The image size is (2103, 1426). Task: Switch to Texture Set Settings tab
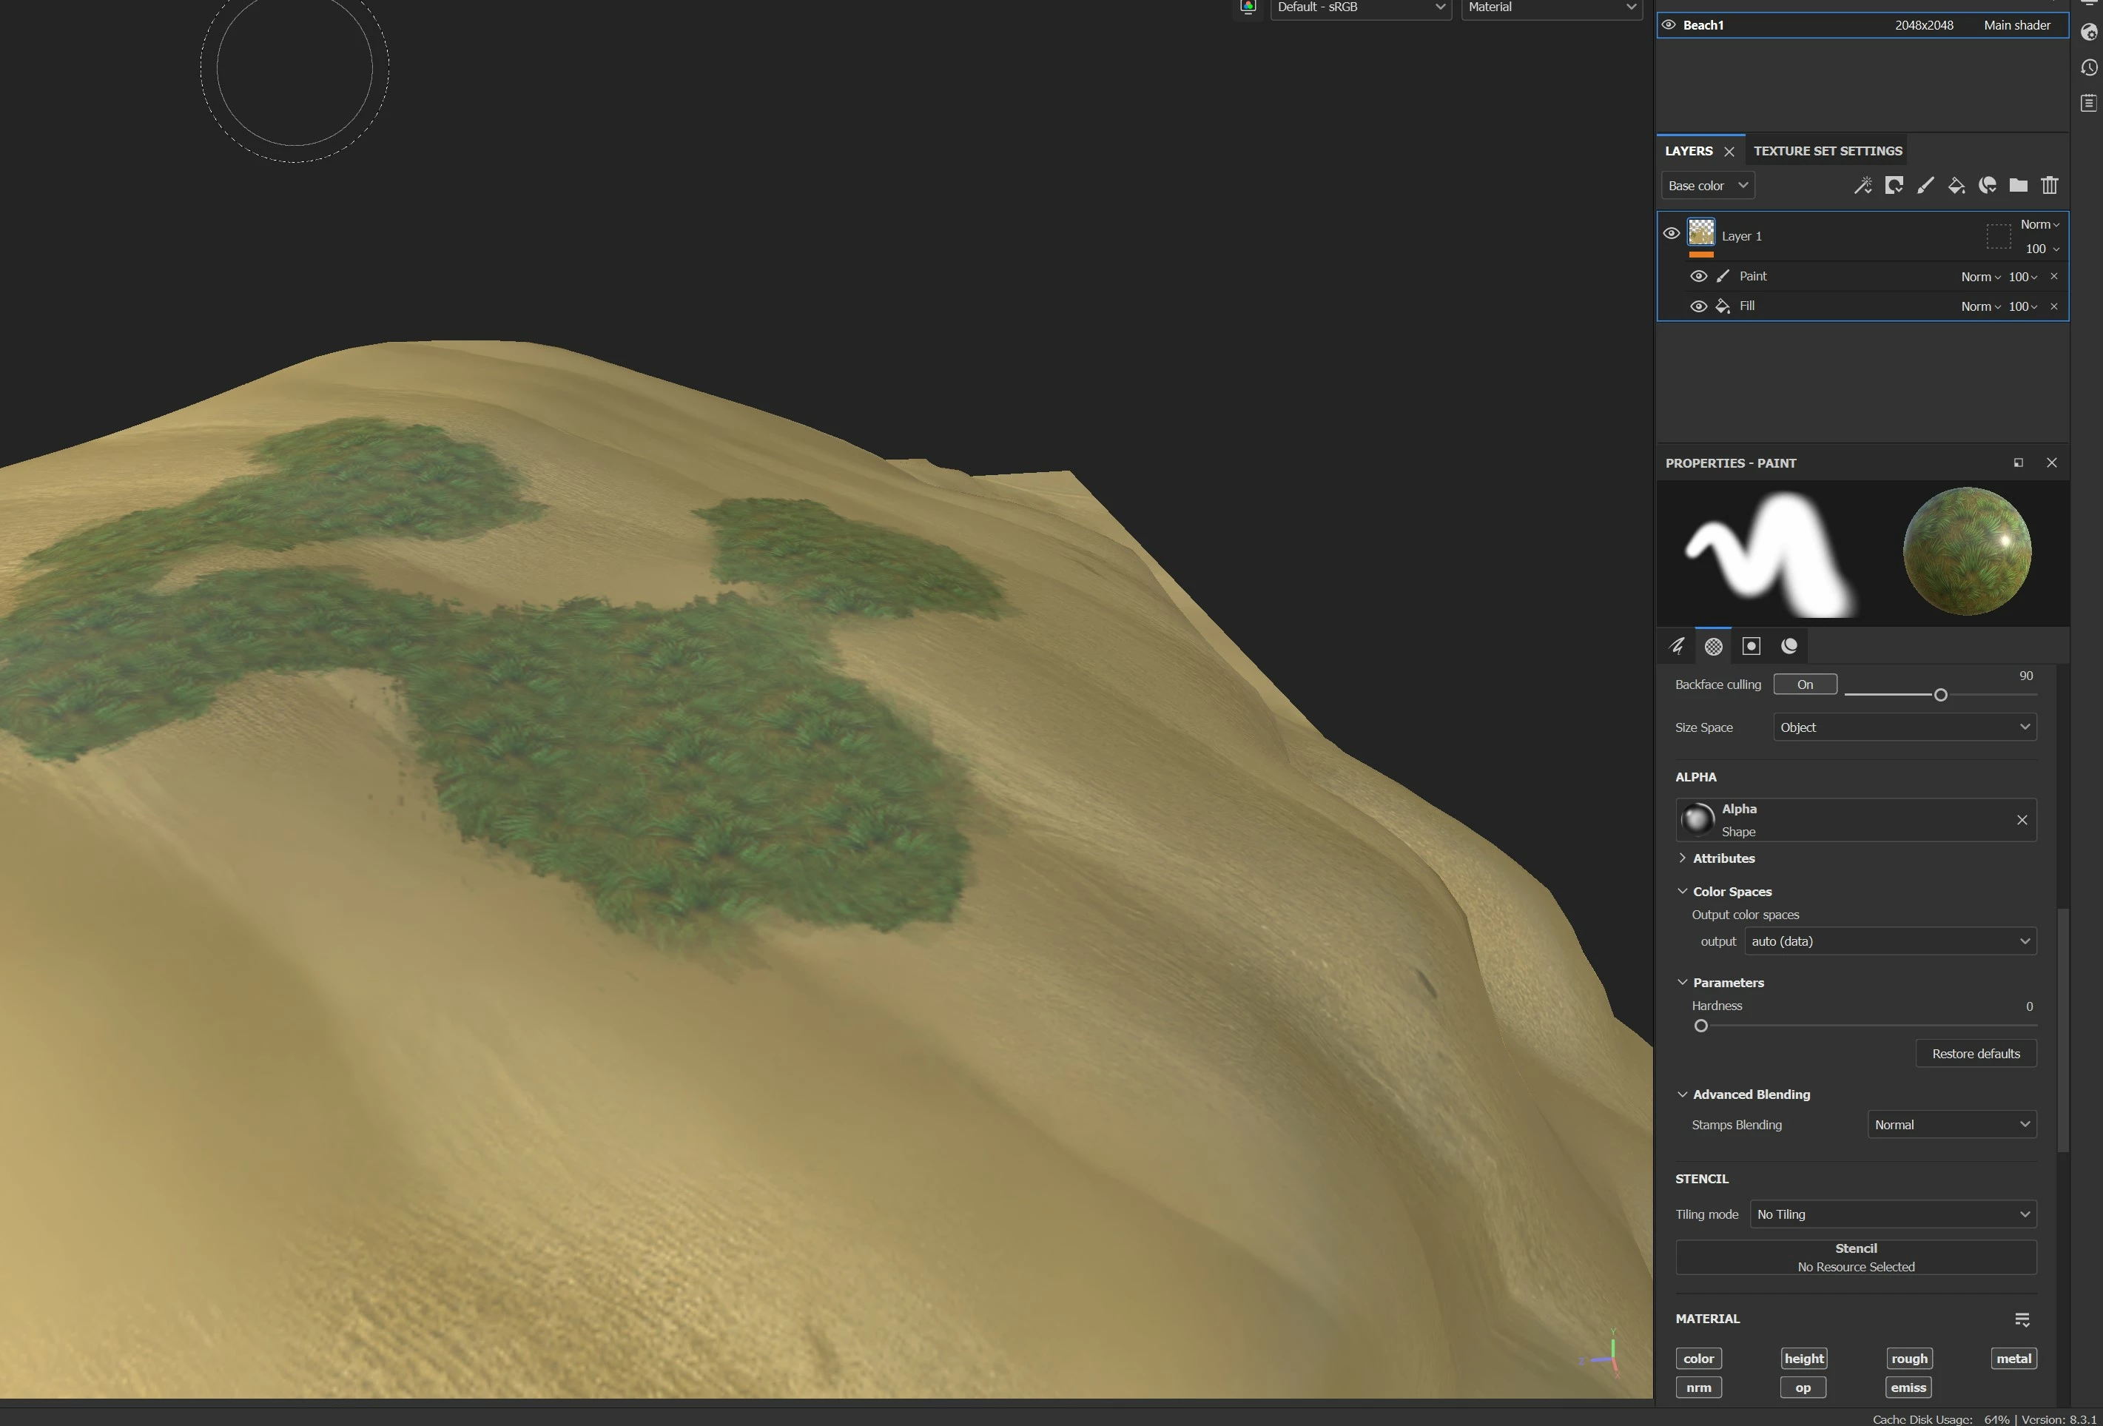pos(1827,151)
